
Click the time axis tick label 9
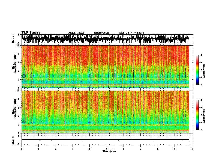point(175,149)
